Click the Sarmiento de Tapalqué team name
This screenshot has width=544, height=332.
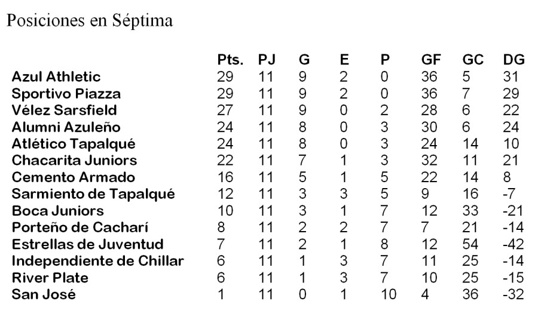93,194
